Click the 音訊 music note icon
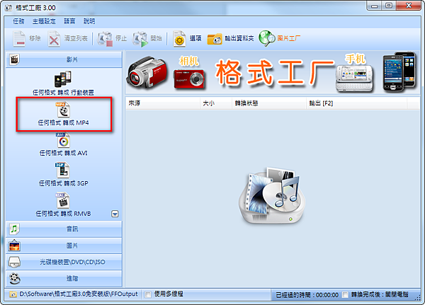The image size is (425, 305). (14, 229)
